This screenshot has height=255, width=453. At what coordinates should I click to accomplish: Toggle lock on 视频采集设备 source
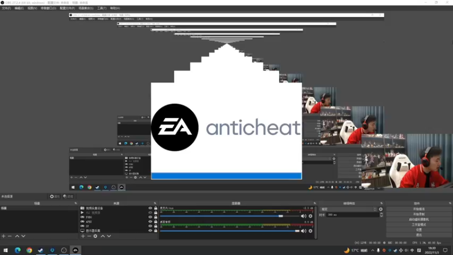[156, 208]
